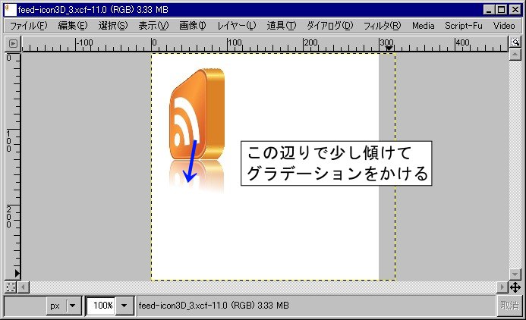Viewport: 526px width, 320px height.
Task: Click the 取消 cancel button
Action: 509,306
